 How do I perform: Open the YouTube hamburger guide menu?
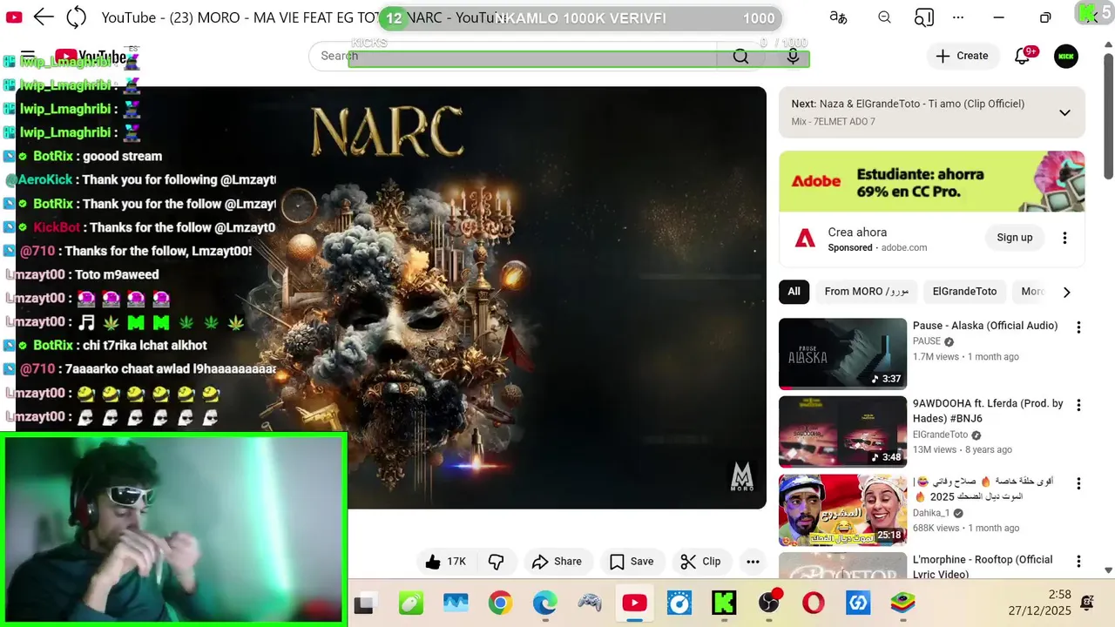click(x=28, y=56)
